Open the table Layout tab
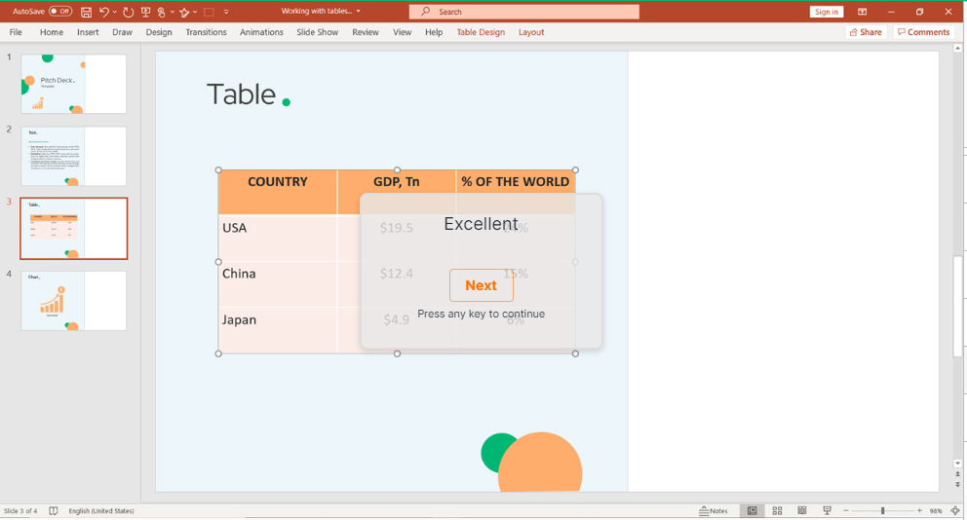The height and width of the screenshot is (520, 967). pos(531,32)
